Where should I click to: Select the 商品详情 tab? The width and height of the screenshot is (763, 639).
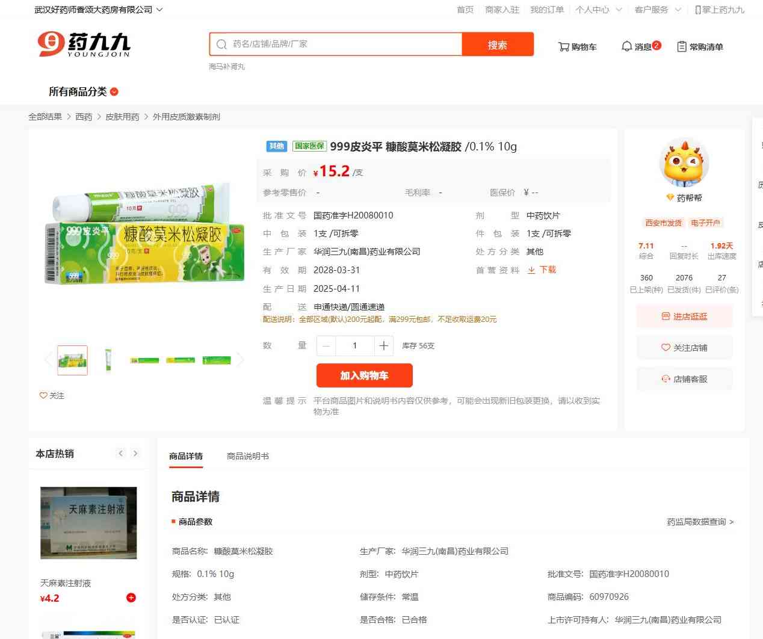tap(186, 456)
